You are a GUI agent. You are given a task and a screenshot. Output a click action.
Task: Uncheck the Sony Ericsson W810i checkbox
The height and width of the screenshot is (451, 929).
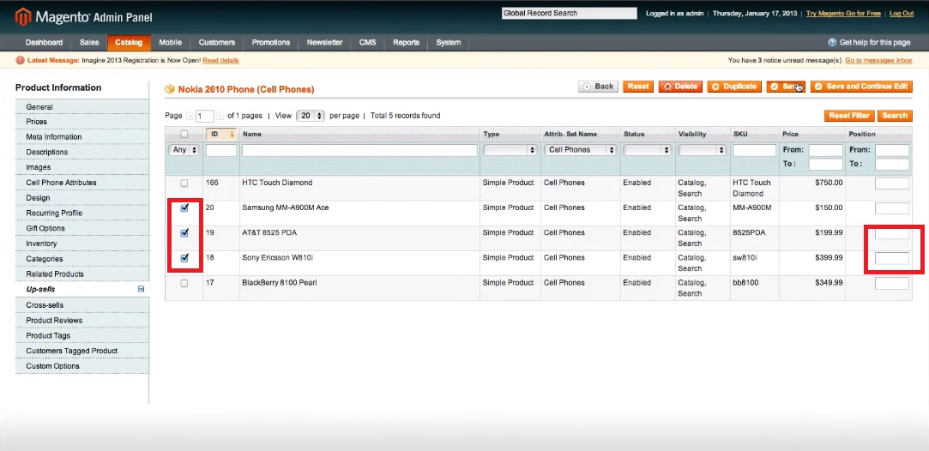pos(184,258)
